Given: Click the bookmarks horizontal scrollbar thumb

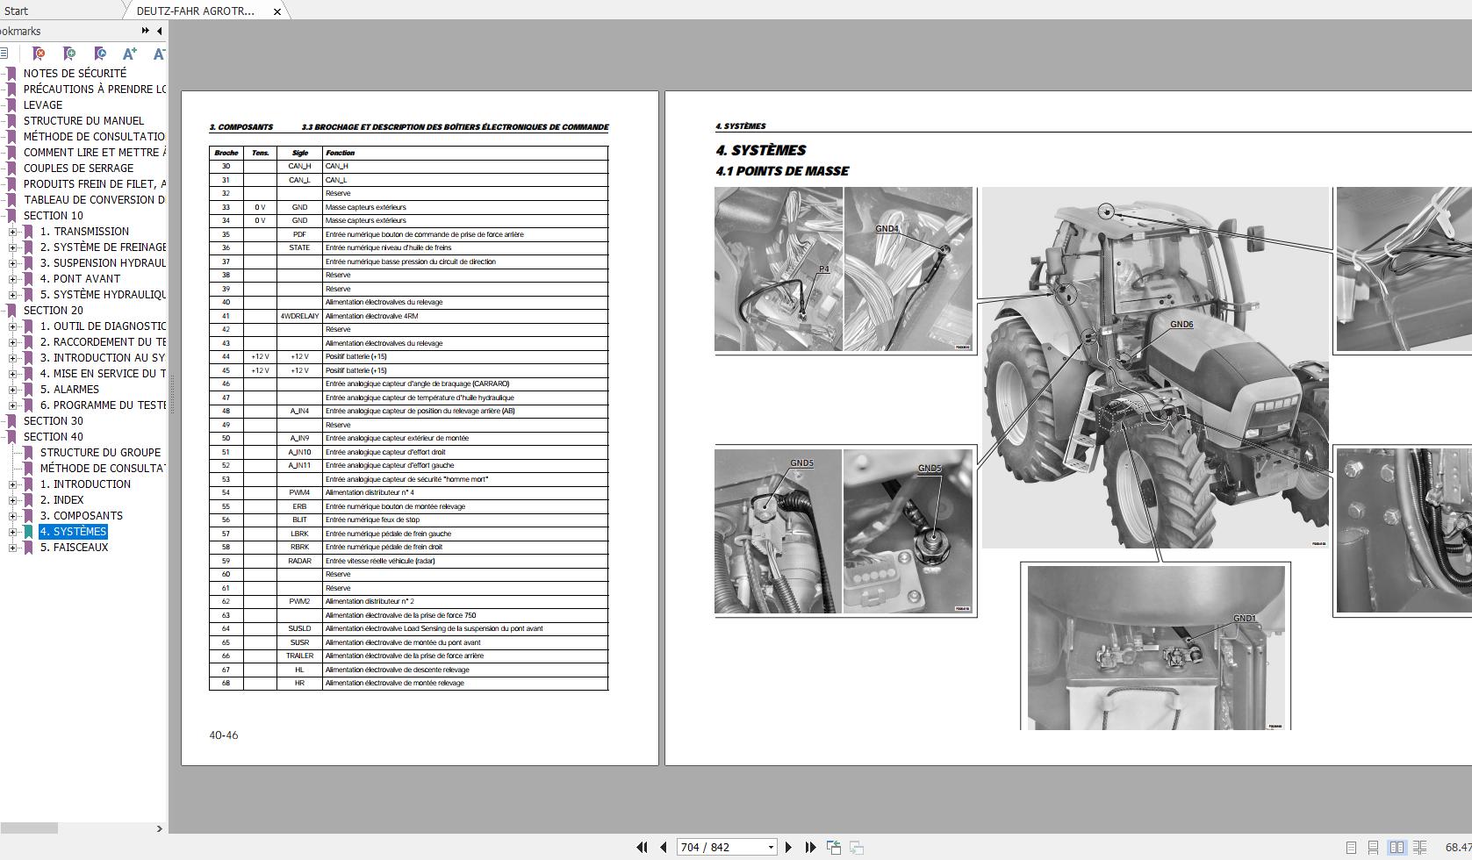Looking at the screenshot, I should click(x=28, y=828).
